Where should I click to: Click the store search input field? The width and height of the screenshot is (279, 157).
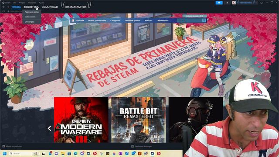[189, 20]
